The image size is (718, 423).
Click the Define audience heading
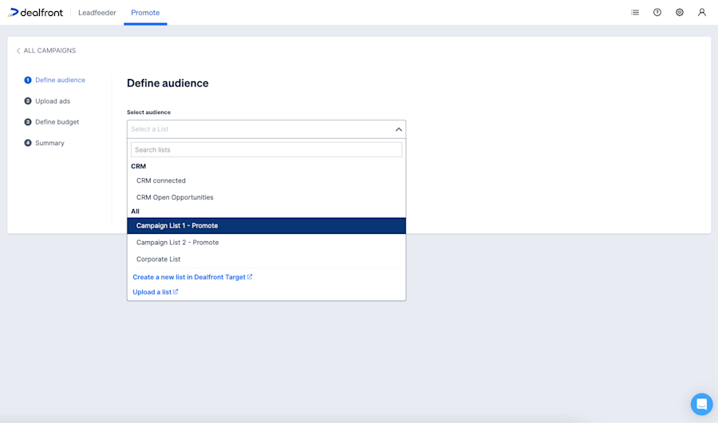pyautogui.click(x=168, y=84)
